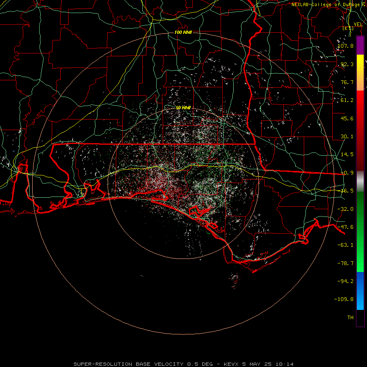This screenshot has width=367, height=367.
Task: Click the 76.7 legend value
Action: (347, 82)
